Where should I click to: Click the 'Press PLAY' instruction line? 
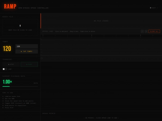tap(8, 108)
